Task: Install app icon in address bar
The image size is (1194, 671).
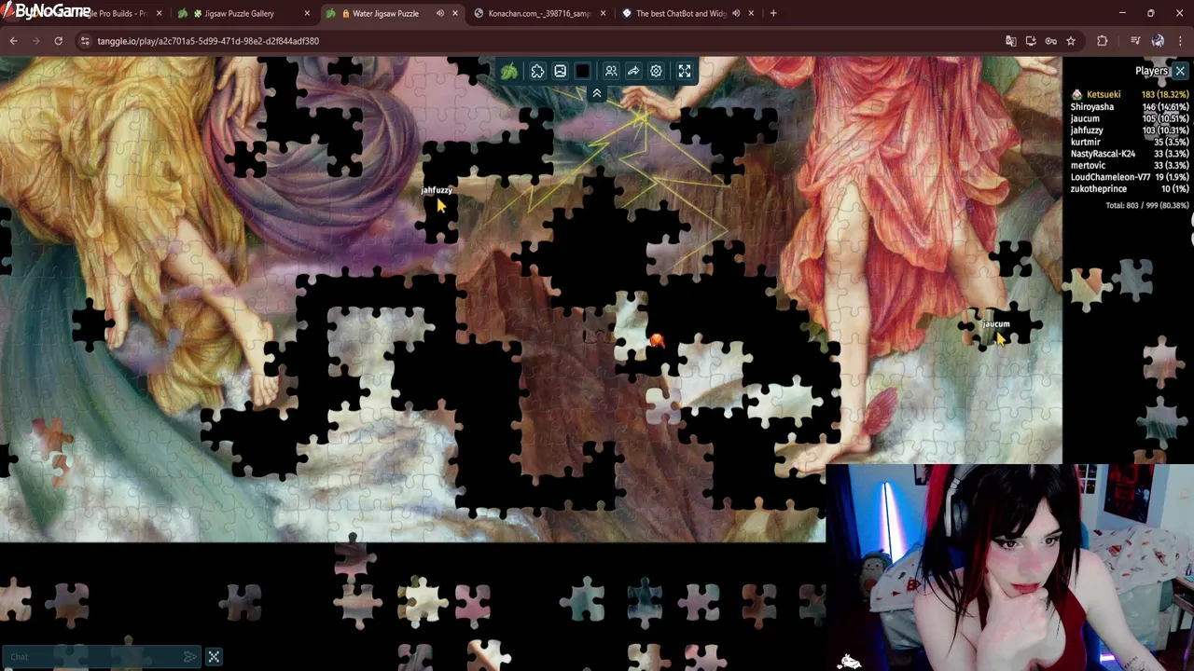Action: coord(1031,41)
